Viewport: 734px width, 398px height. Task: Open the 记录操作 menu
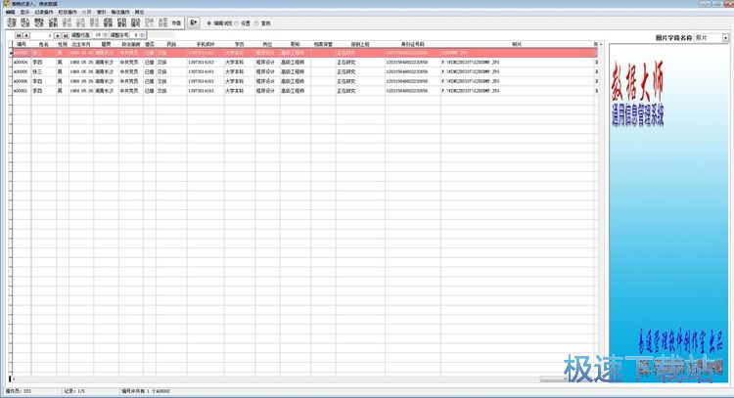pos(44,12)
